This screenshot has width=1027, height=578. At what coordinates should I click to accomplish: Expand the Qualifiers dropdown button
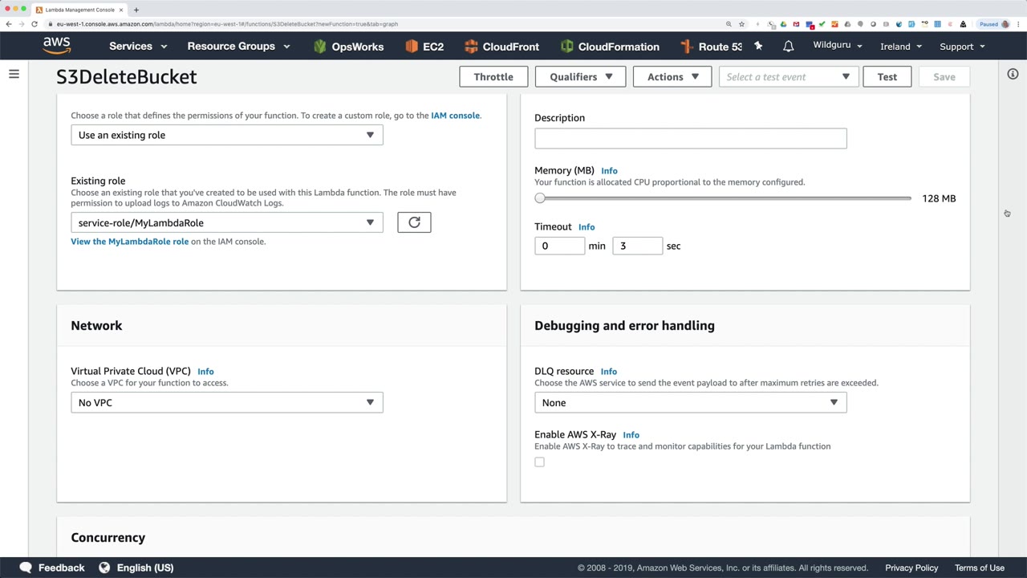pos(580,77)
